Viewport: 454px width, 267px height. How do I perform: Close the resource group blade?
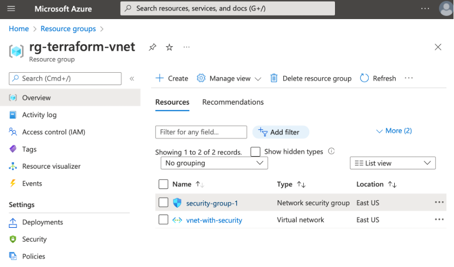tap(438, 47)
